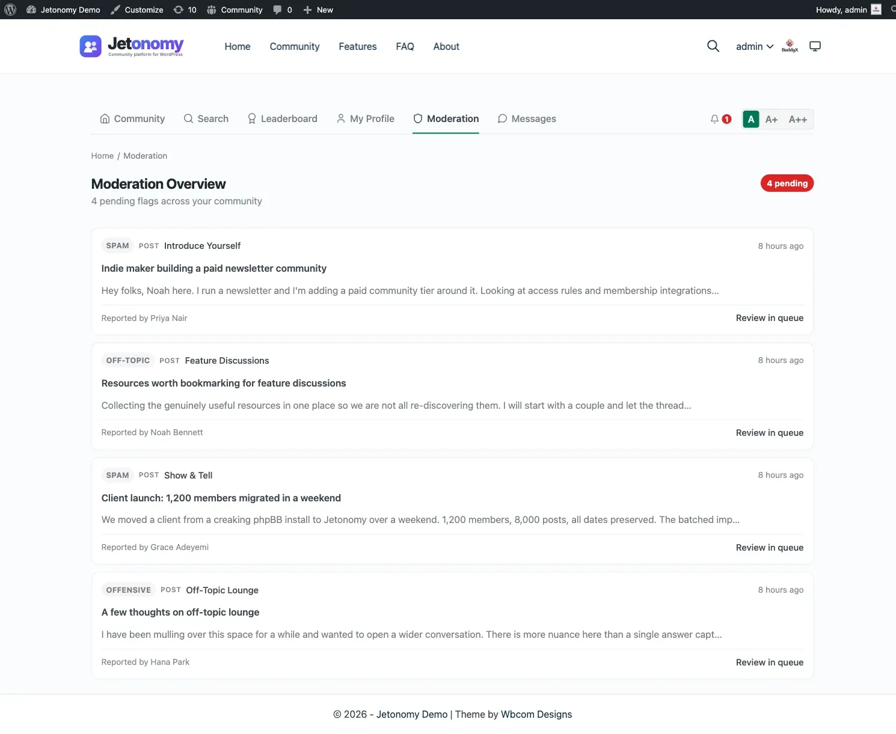Open the site search magnifier icon
The image size is (896, 734).
pyautogui.click(x=713, y=46)
